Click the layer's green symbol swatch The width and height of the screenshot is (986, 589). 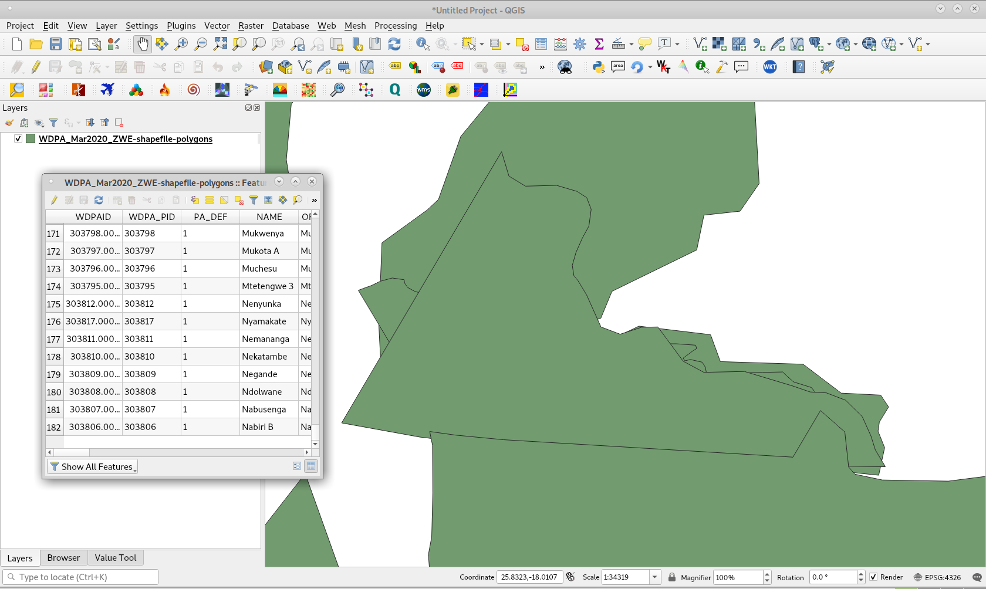[x=31, y=139]
